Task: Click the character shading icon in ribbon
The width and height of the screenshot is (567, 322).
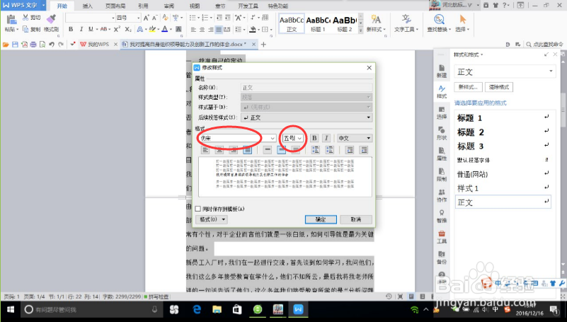Action: (x=178, y=29)
